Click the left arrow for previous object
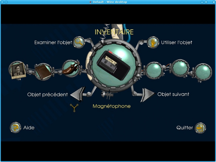 78,94
